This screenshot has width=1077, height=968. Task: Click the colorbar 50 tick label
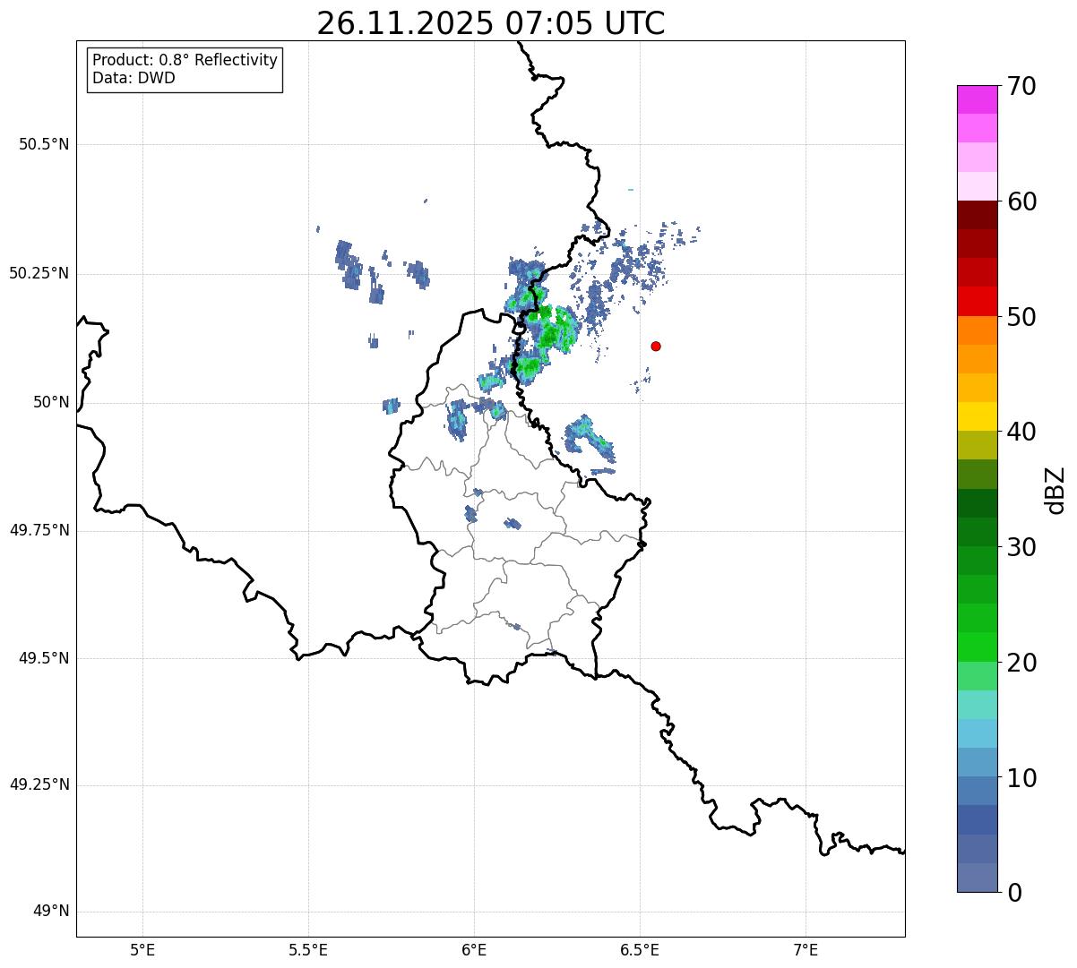1021,317
